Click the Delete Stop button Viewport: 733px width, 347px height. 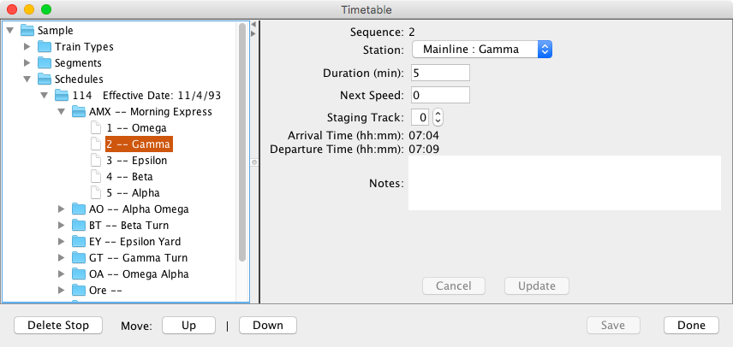pos(58,326)
